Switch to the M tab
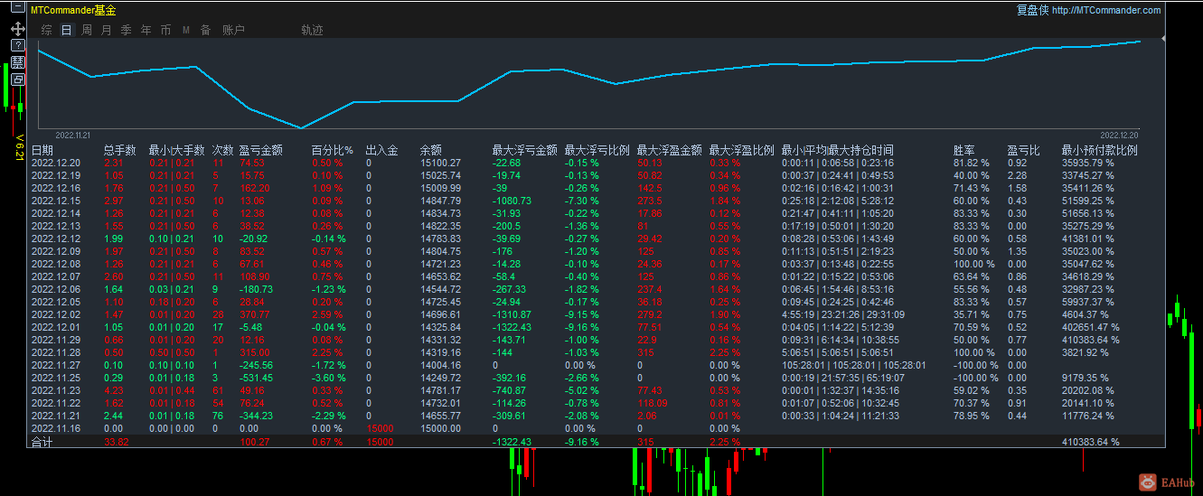This screenshot has height=496, width=1203. coord(186,30)
